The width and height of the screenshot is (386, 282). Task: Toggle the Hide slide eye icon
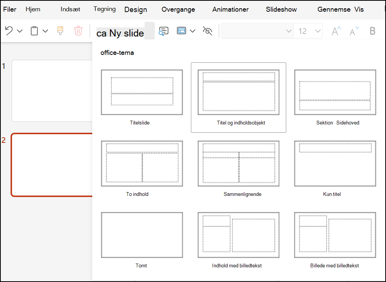pos(207,31)
